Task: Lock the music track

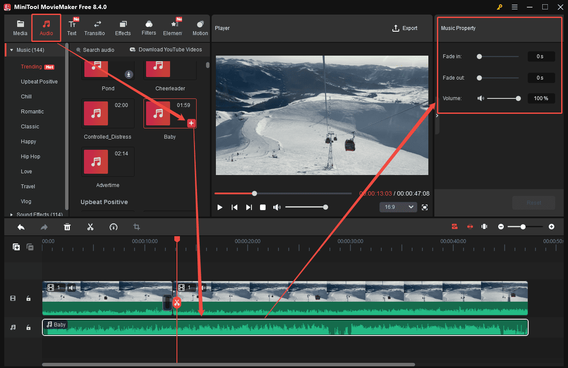Action: [28, 327]
